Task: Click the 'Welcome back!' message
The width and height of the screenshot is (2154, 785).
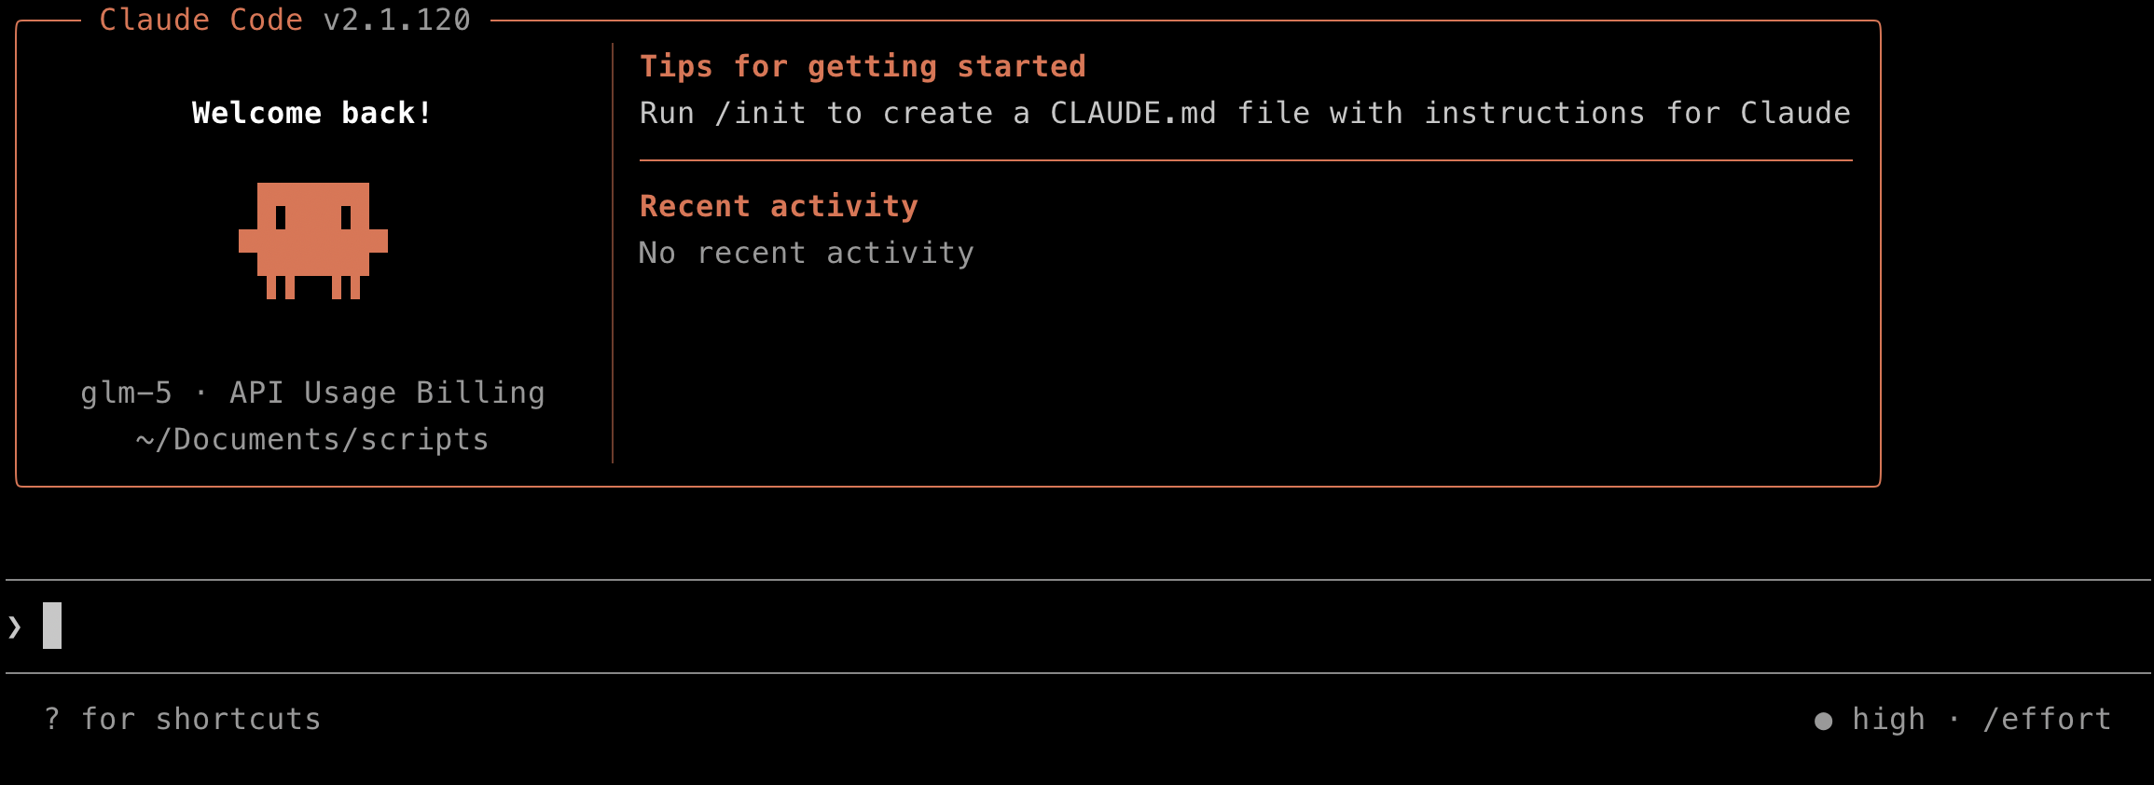Action: pyautogui.click(x=312, y=113)
